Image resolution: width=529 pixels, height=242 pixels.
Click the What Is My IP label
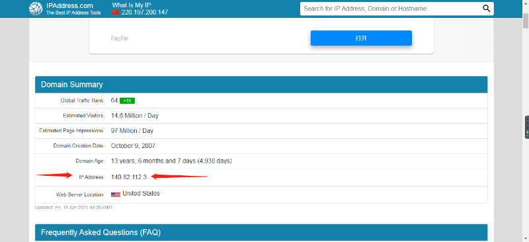pos(132,5)
